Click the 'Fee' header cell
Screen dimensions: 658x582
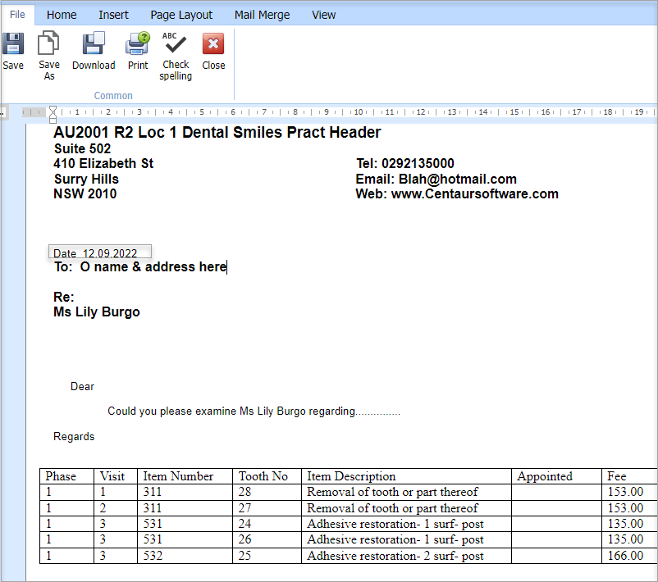coord(629,476)
